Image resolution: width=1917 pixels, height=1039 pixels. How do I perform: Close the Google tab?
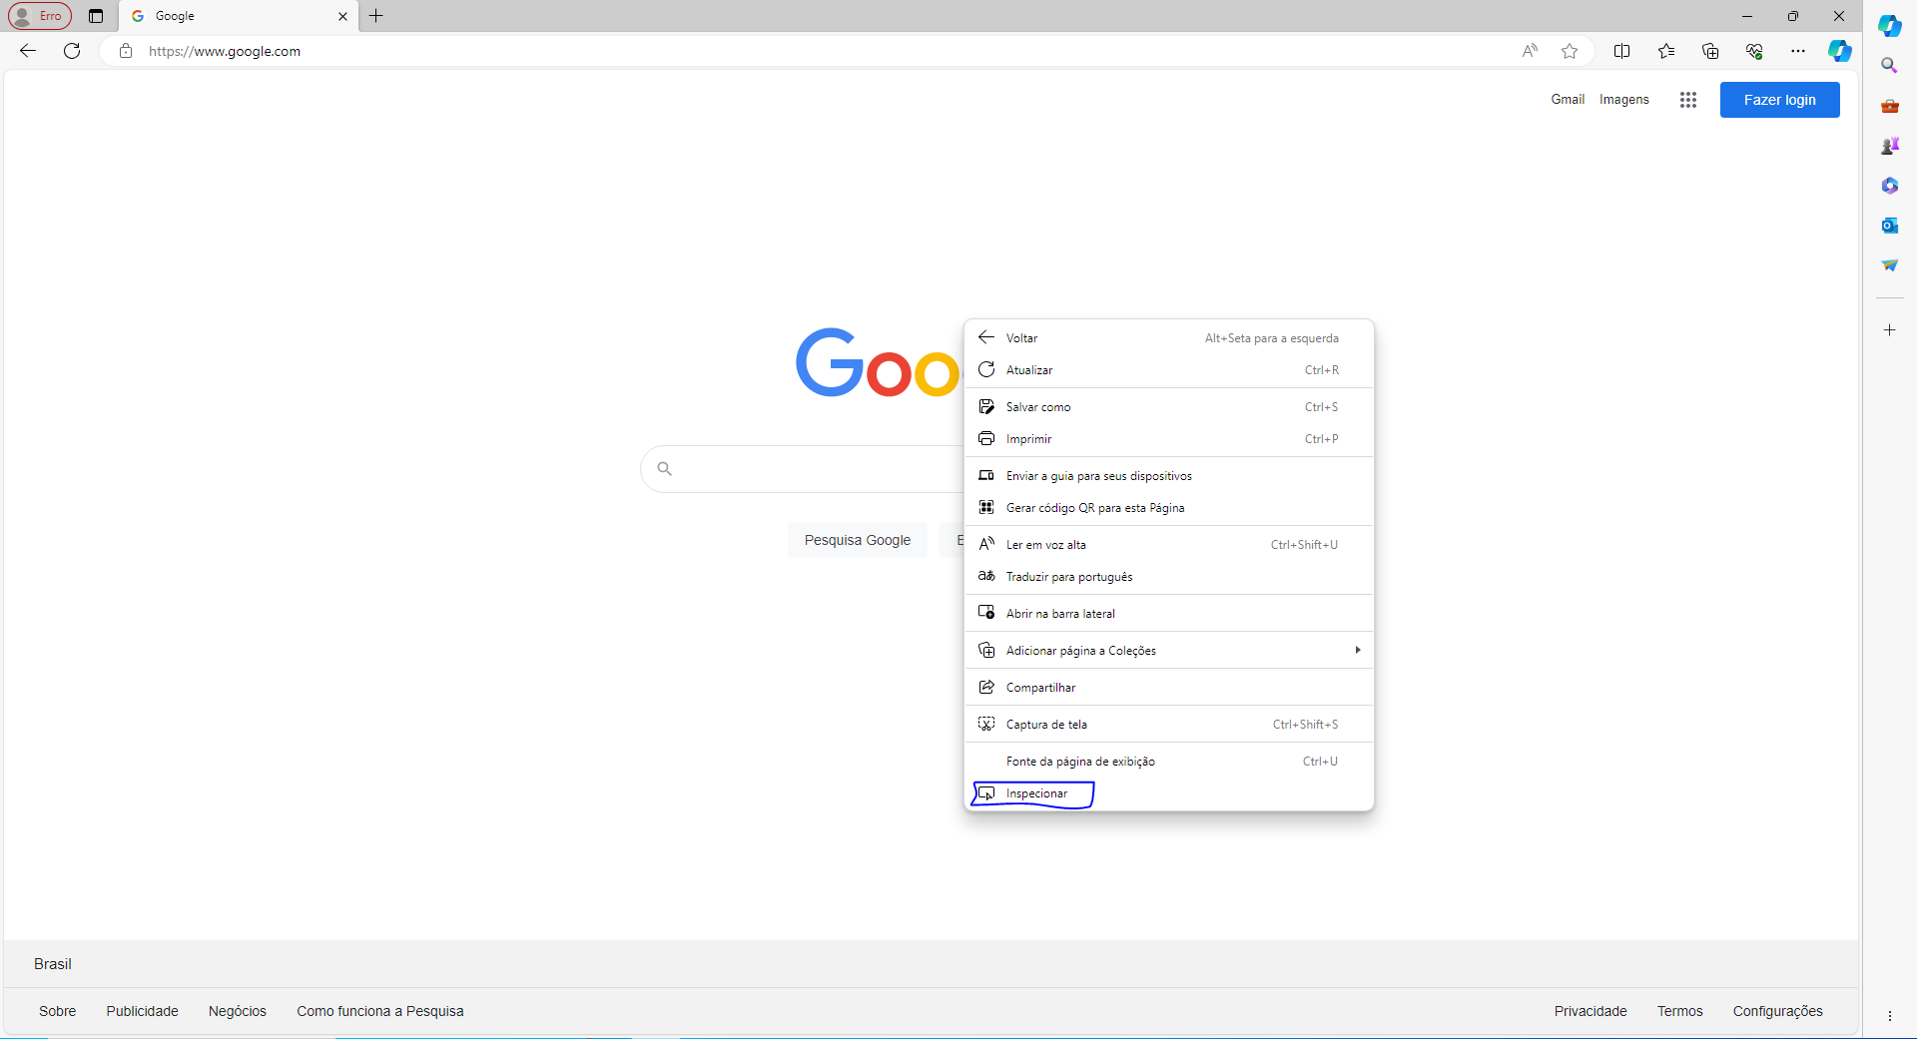click(x=342, y=16)
